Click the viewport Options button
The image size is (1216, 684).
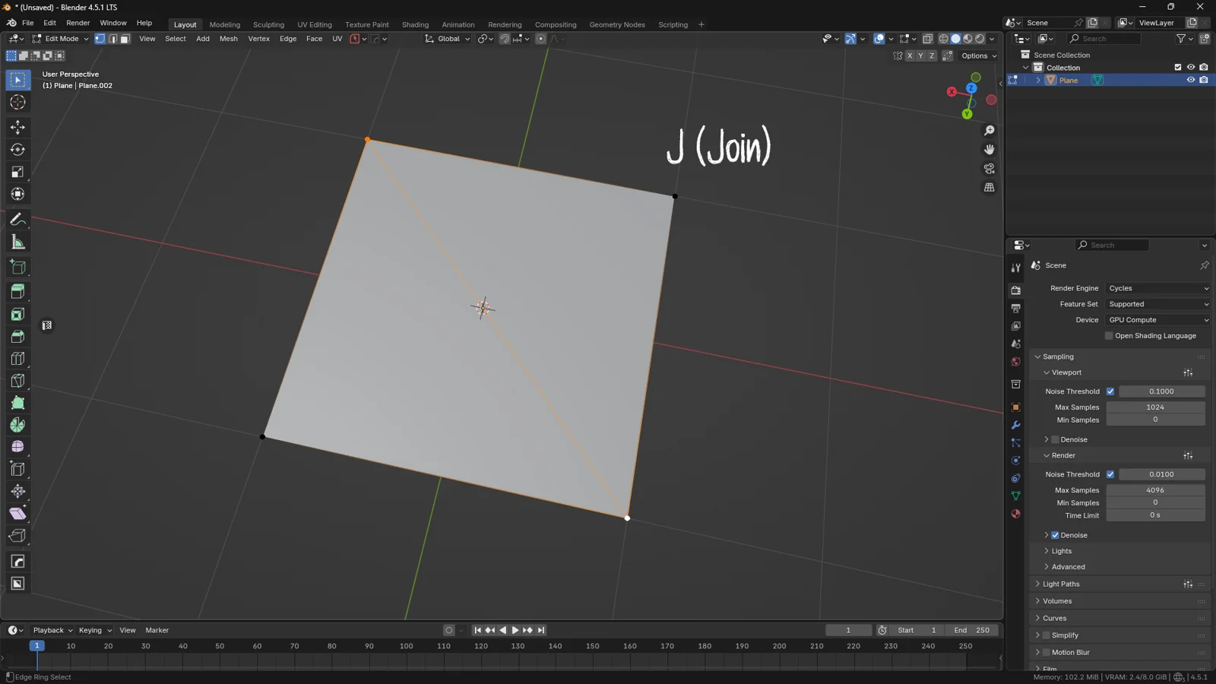979,55
